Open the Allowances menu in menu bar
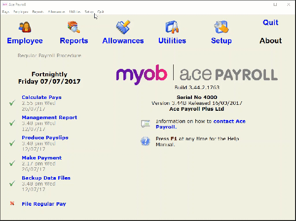This screenshot has width=296, height=221. pyautogui.click(x=56, y=12)
